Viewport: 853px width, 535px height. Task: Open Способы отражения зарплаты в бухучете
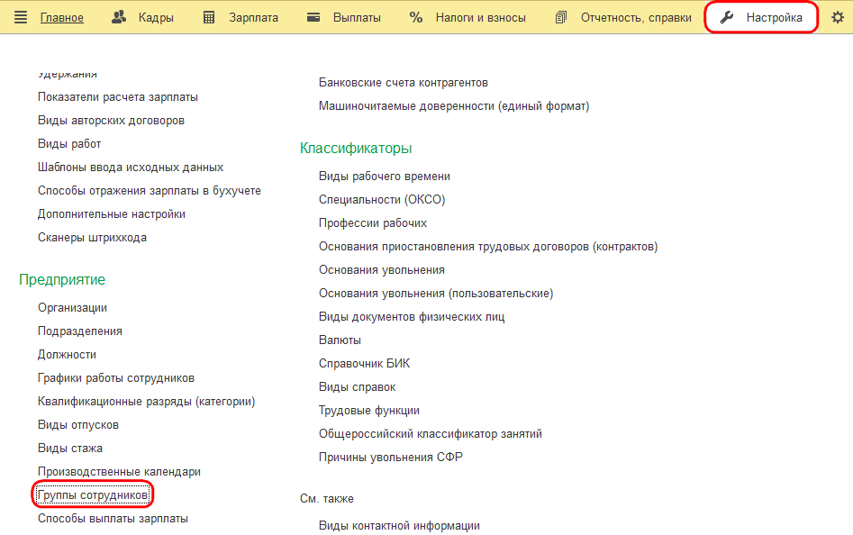point(150,191)
